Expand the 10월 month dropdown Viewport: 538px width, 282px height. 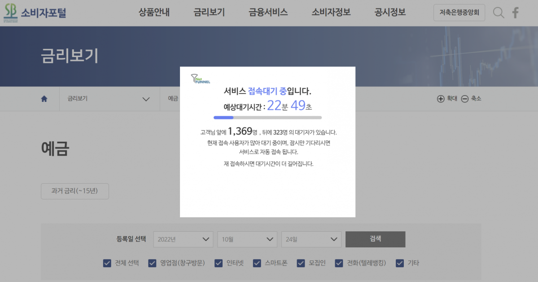click(x=247, y=239)
